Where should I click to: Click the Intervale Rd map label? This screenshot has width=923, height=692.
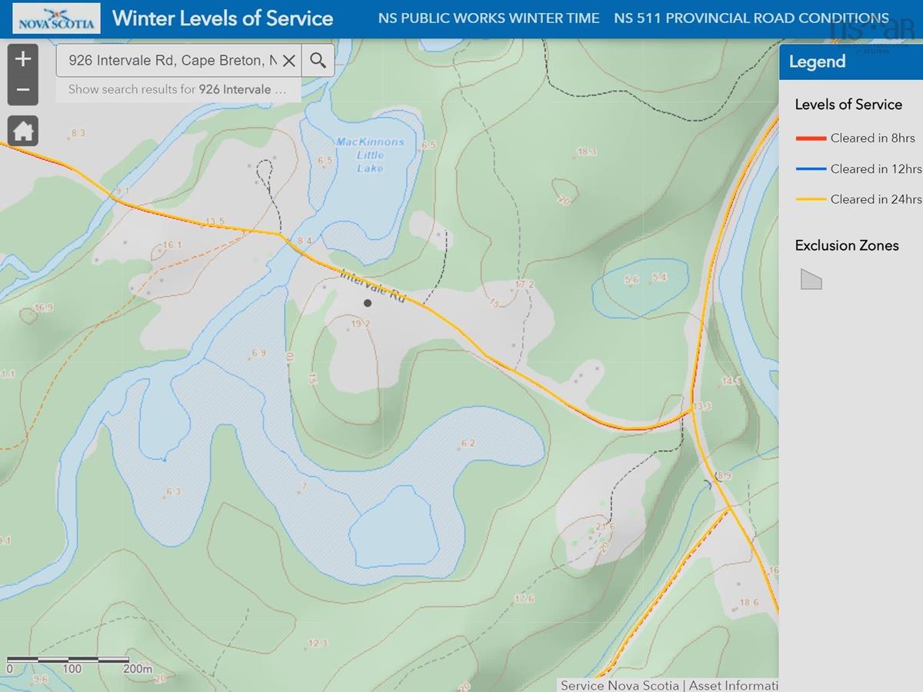372,285
